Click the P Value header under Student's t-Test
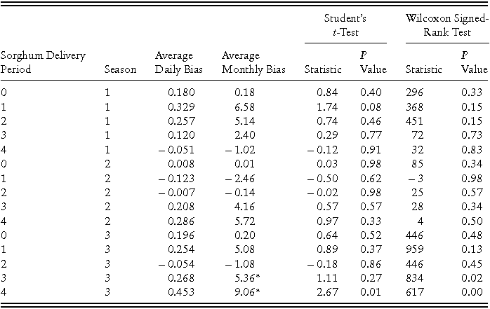The height and width of the screenshot is (309, 490). 373,62
